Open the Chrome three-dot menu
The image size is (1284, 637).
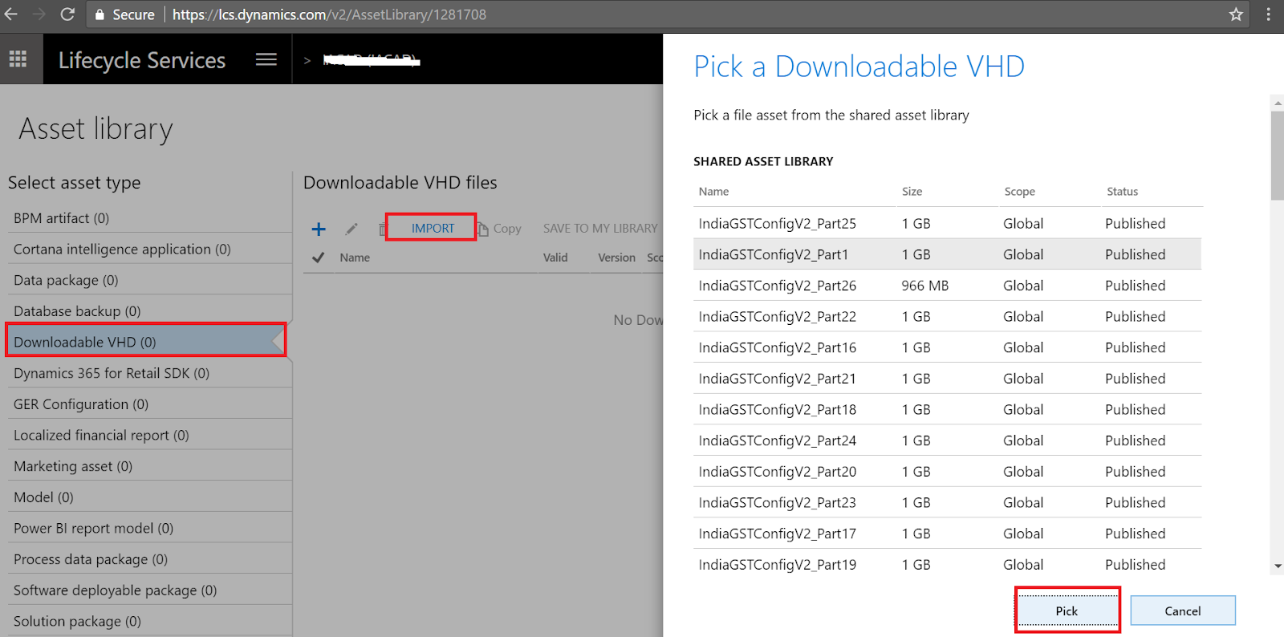click(x=1269, y=14)
